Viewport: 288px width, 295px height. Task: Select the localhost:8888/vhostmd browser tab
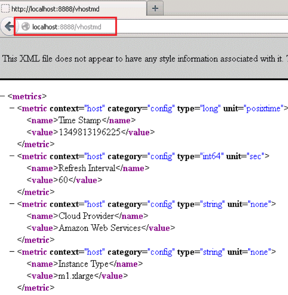point(73,9)
